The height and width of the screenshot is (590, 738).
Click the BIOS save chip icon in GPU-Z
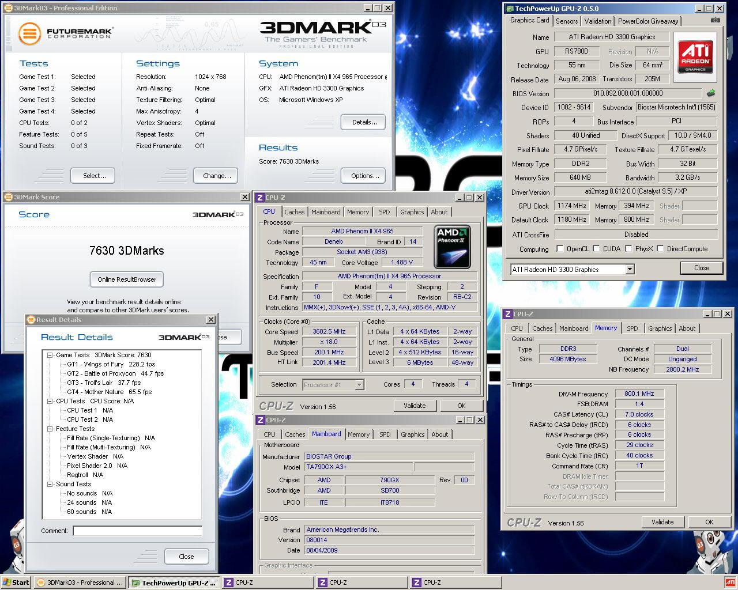click(711, 93)
